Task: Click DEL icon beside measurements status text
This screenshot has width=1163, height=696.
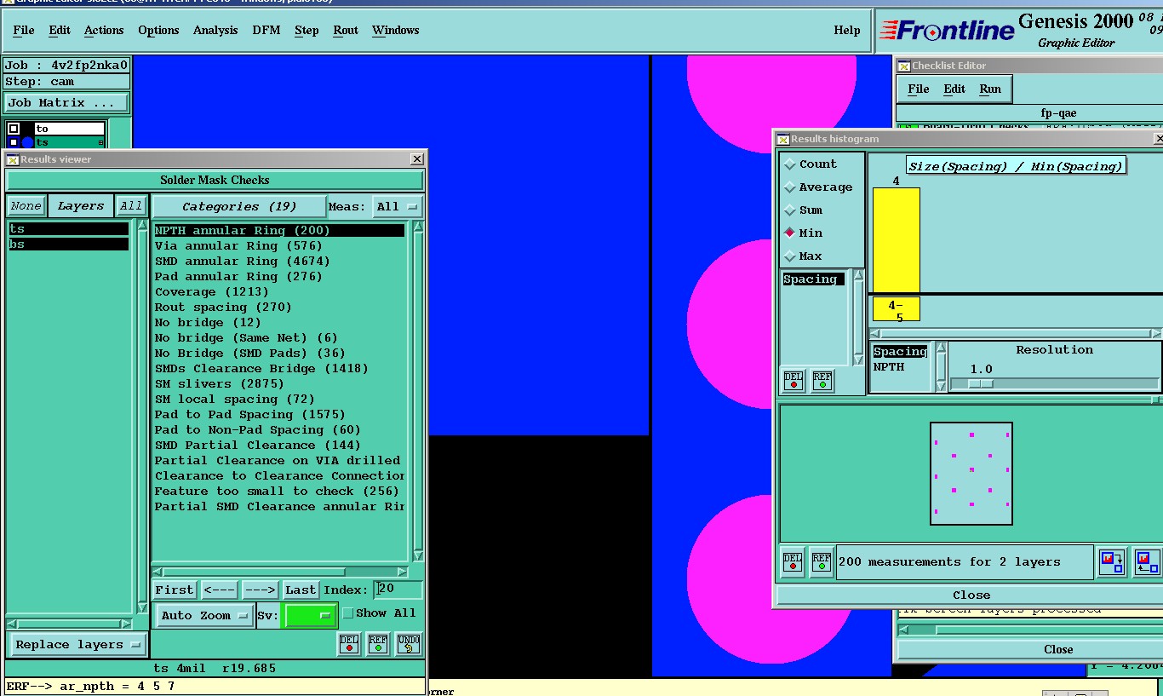Action: click(793, 561)
